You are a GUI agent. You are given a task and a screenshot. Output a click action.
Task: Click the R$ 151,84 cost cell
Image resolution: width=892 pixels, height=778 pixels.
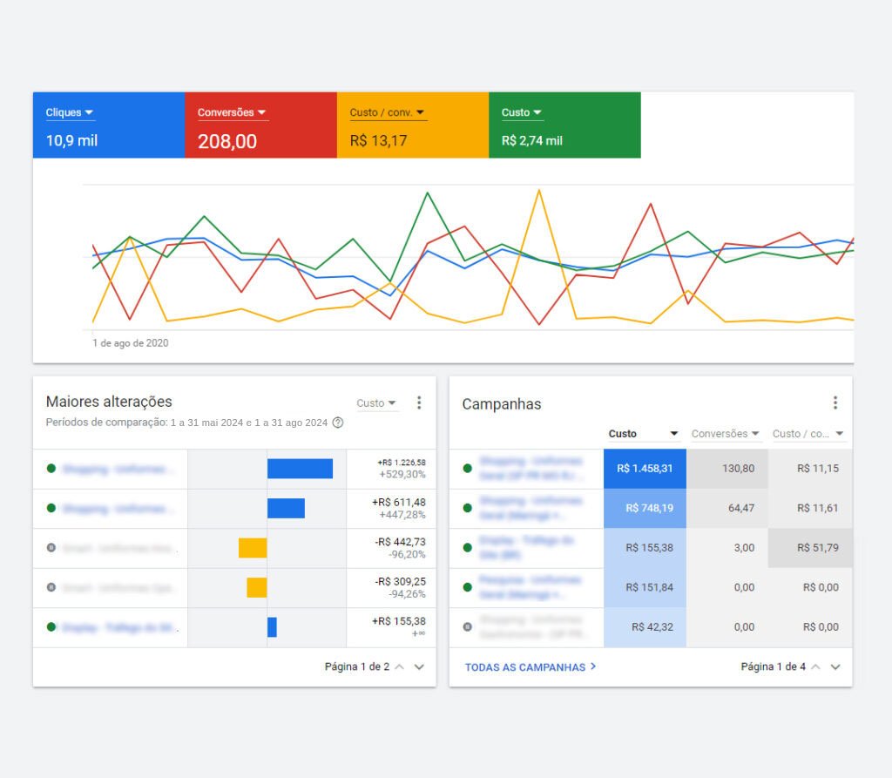point(645,587)
